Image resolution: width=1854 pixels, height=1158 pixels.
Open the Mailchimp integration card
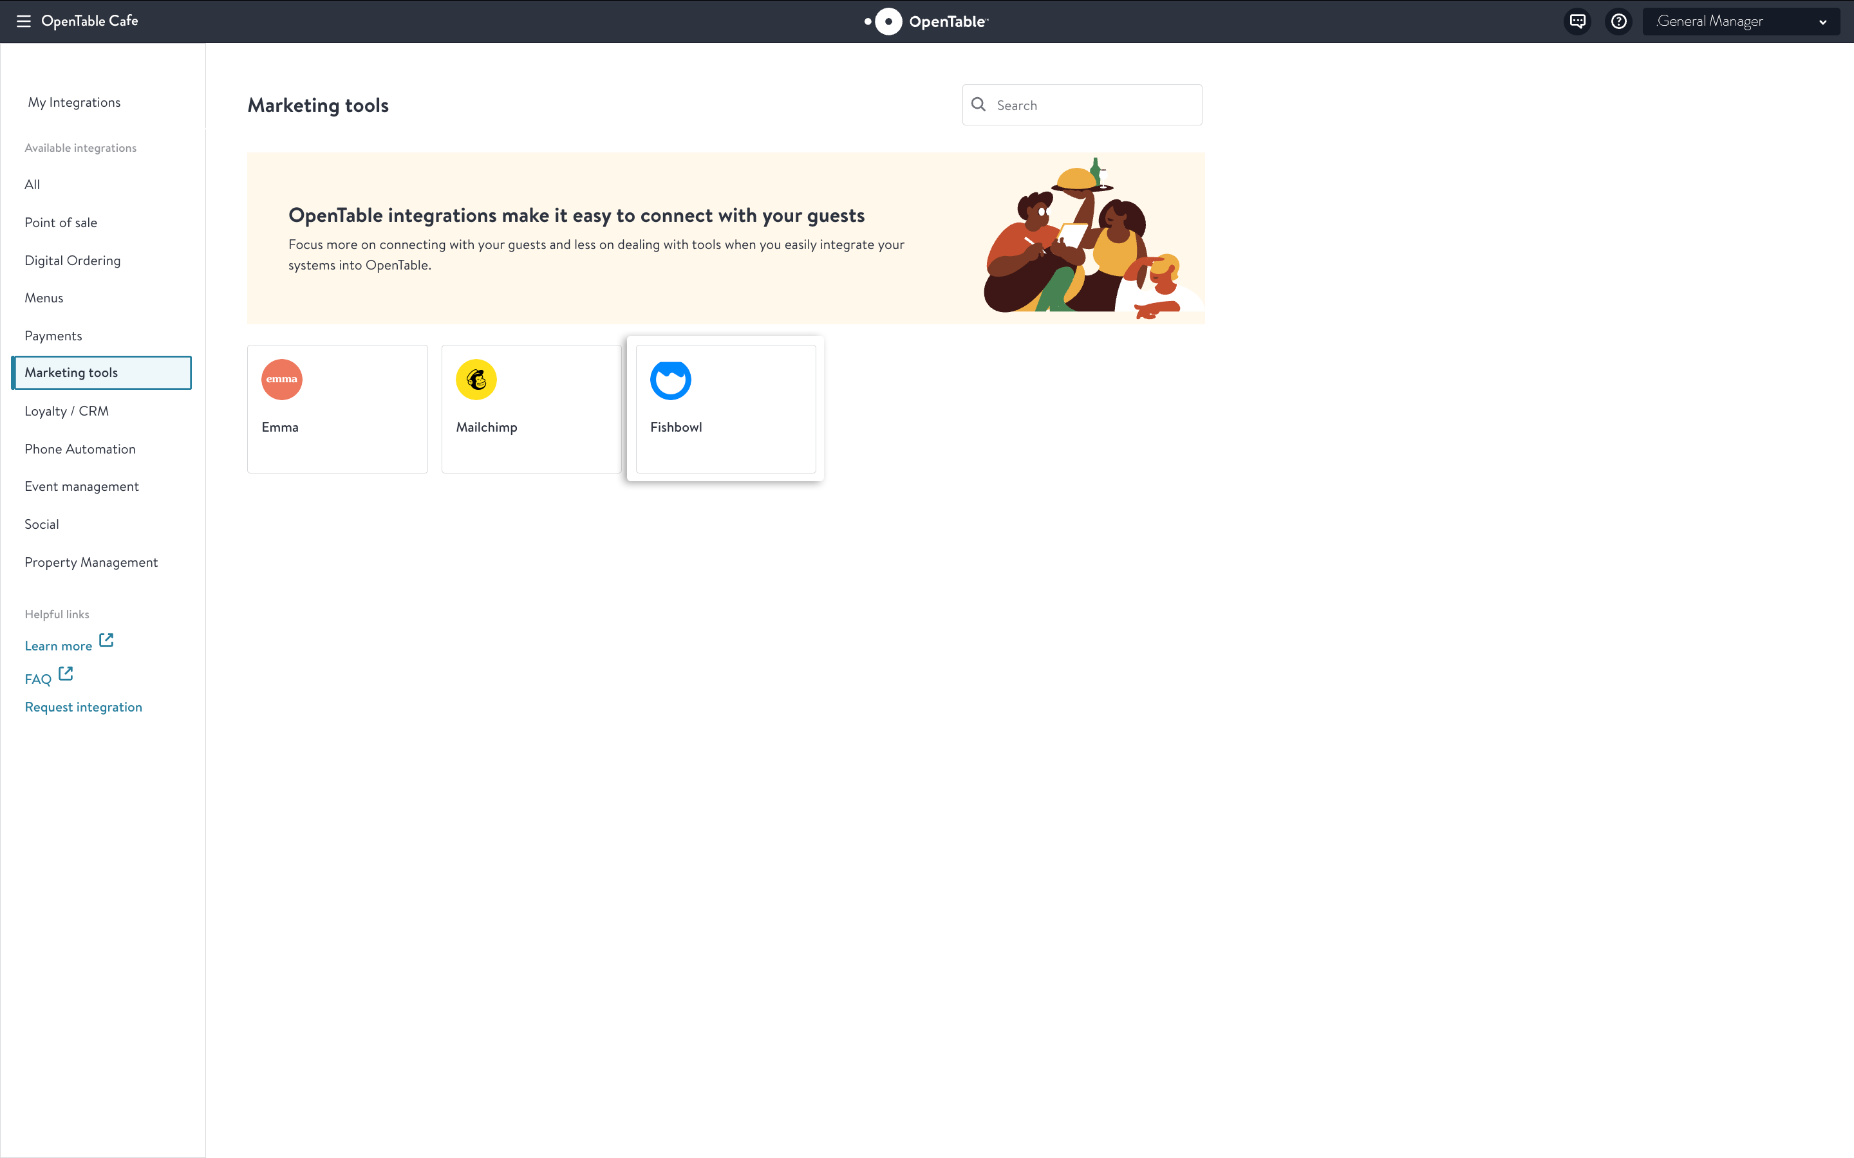click(532, 409)
